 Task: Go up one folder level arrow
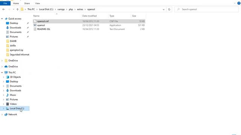[x=17, y=9]
